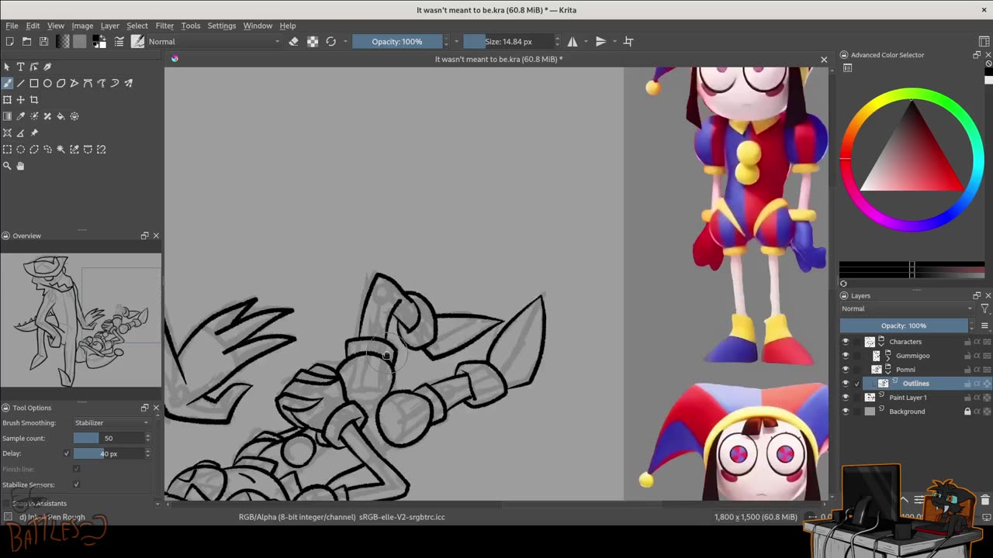Viewport: 993px width, 558px height.
Task: Select the Freehand Brush tool
Action: point(7,83)
